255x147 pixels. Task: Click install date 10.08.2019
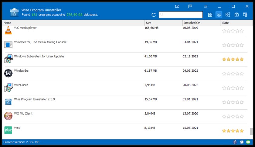pos(190,28)
